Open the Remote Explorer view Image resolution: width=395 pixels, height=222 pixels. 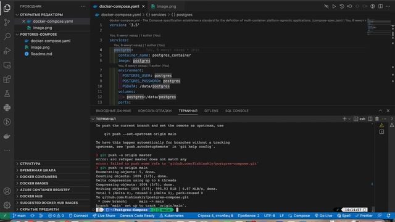(x=7, y=65)
